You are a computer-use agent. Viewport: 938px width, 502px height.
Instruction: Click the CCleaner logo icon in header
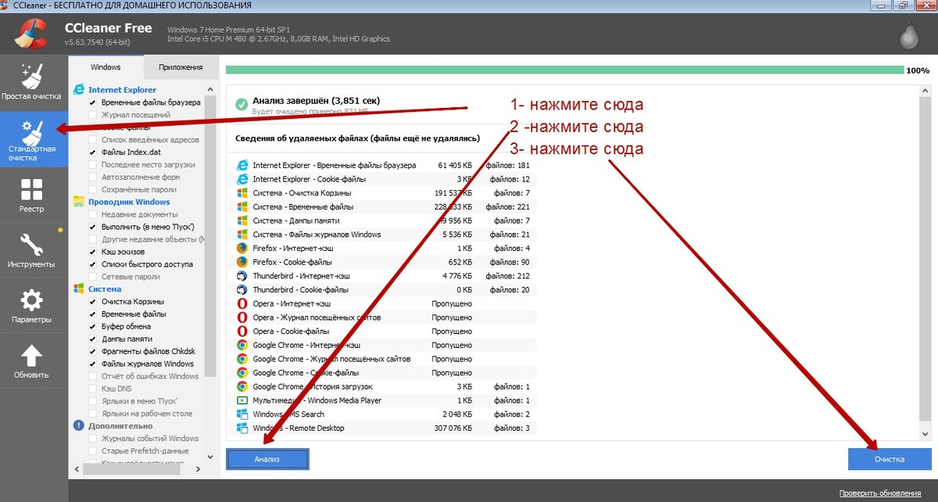click(31, 33)
